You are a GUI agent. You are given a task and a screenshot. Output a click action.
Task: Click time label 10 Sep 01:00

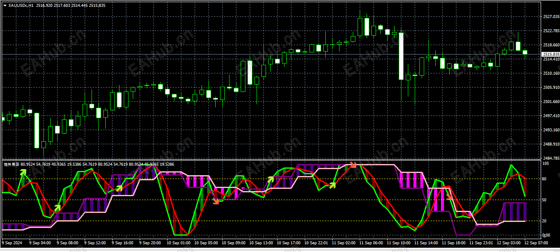click(x=180, y=243)
